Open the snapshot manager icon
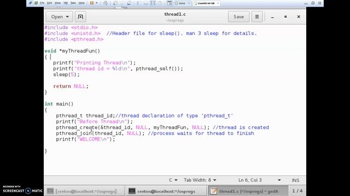 click(x=129, y=3)
